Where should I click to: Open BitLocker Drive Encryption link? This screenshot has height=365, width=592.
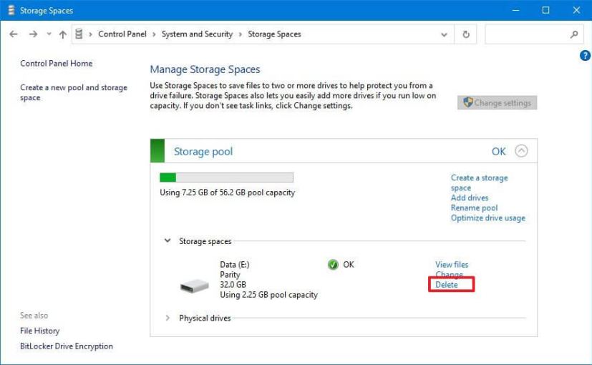(x=67, y=346)
